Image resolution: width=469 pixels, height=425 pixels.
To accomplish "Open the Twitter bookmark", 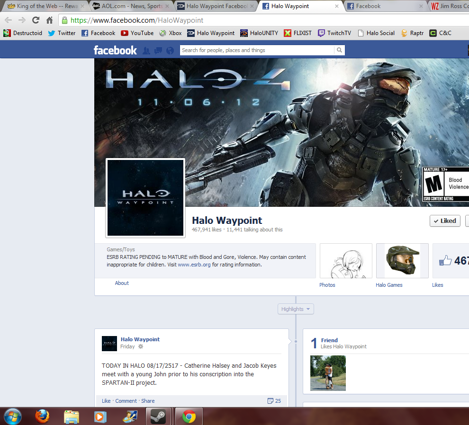I will (62, 33).
